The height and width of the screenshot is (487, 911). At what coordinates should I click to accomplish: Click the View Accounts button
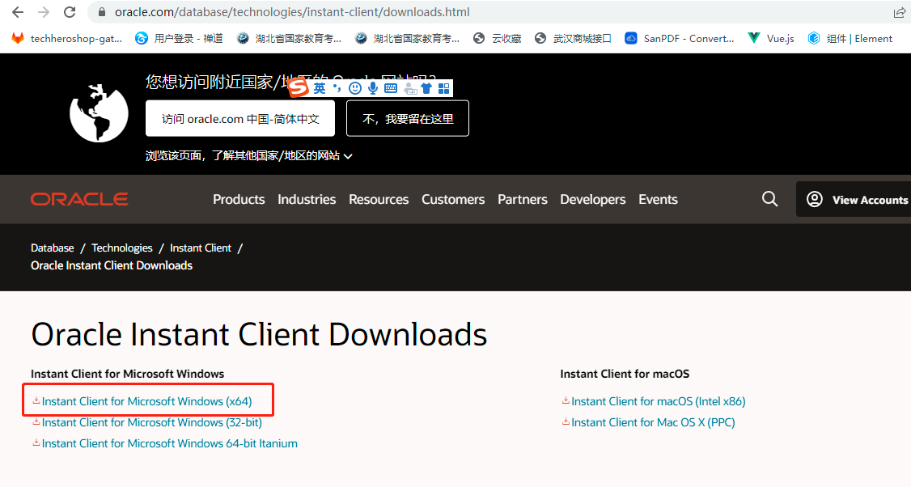854,199
